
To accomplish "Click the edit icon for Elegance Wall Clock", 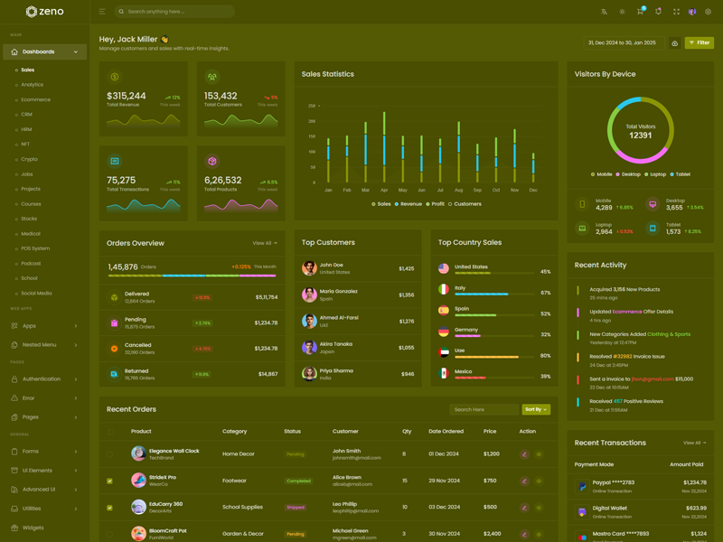I will (524, 454).
